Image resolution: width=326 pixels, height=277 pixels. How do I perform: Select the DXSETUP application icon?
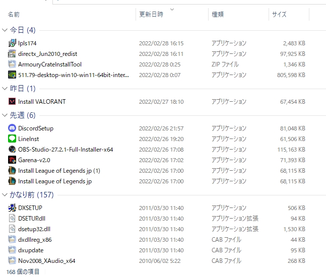point(12,208)
